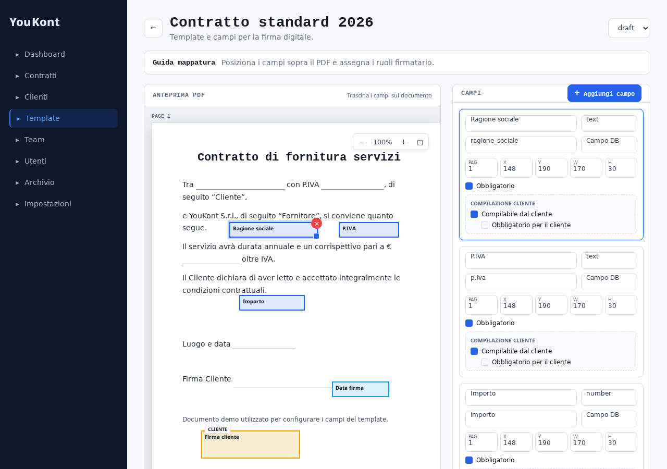
Task: Click the Aggiungi campo button
Action: tap(604, 93)
